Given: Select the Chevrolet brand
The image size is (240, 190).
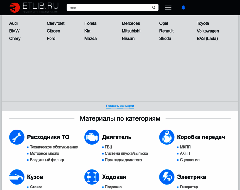Looking at the screenshot, I should [56, 23].
